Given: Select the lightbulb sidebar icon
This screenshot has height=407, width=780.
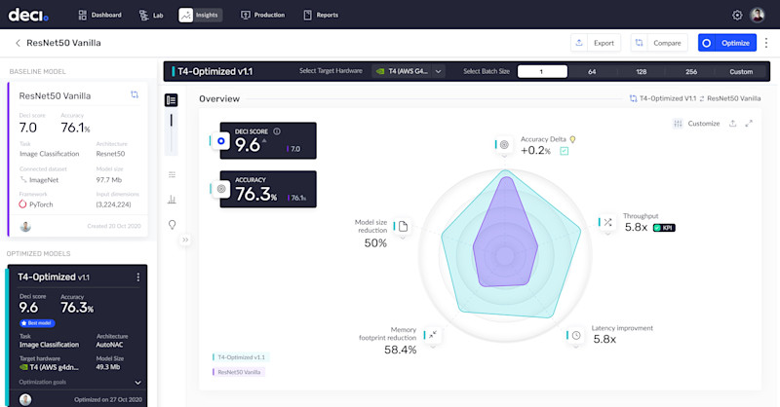Looking at the screenshot, I should tap(173, 225).
